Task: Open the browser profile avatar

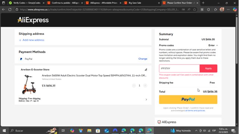Action: pyautogui.click(x=222, y=10)
